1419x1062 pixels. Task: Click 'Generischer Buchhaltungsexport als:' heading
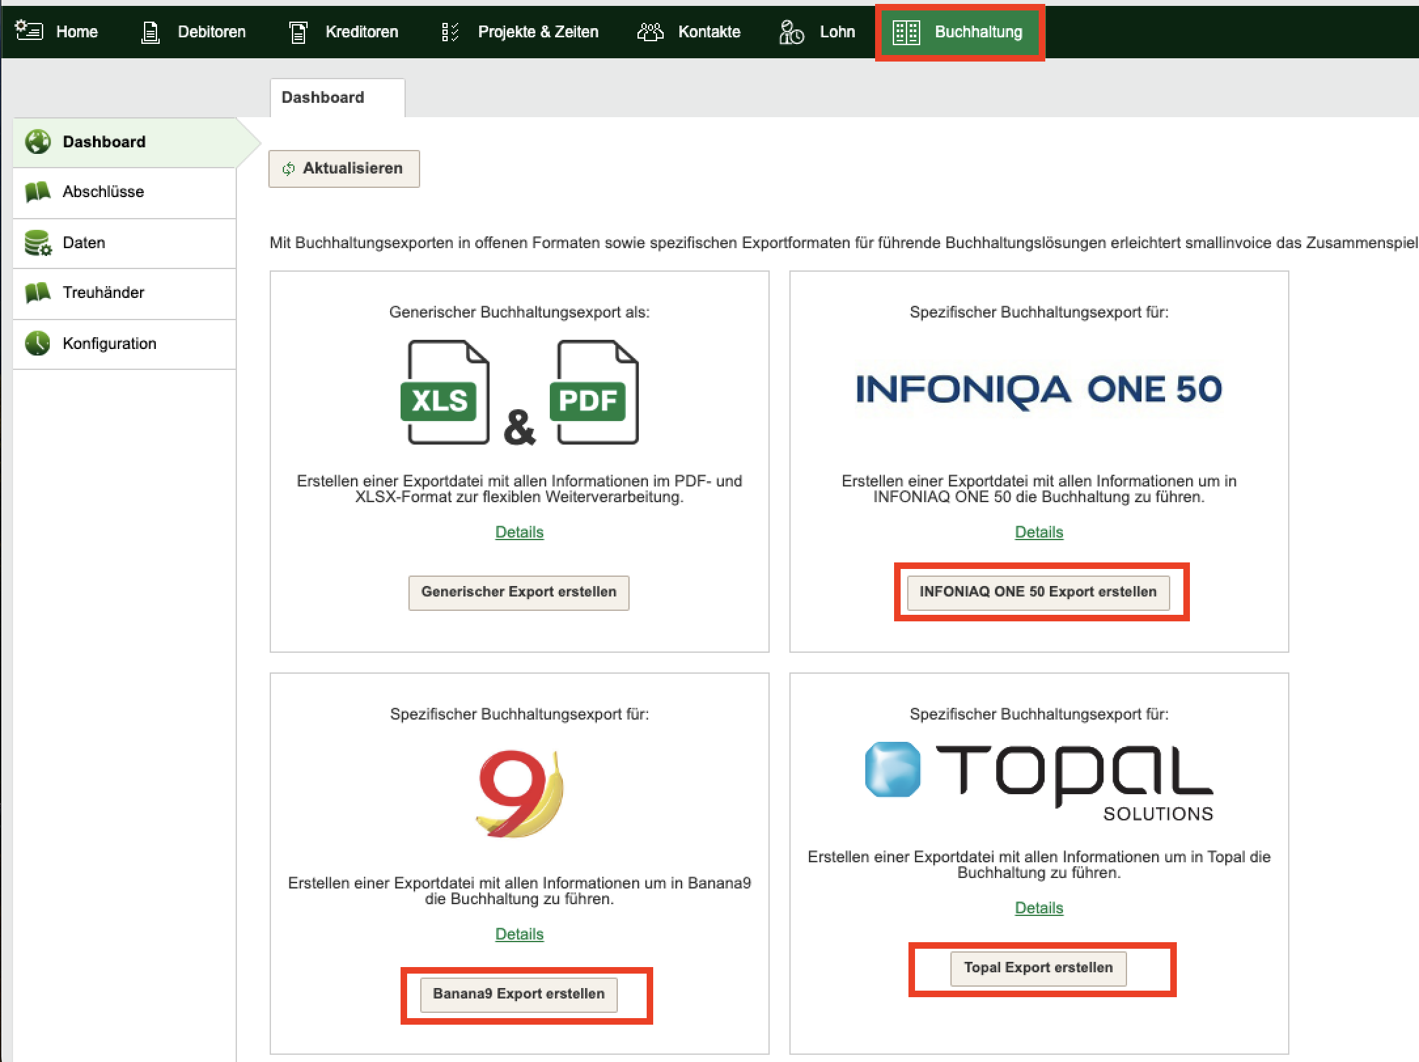click(519, 312)
